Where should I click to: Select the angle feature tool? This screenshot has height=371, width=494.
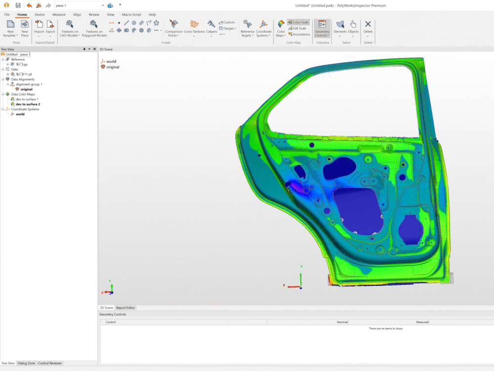112,30
